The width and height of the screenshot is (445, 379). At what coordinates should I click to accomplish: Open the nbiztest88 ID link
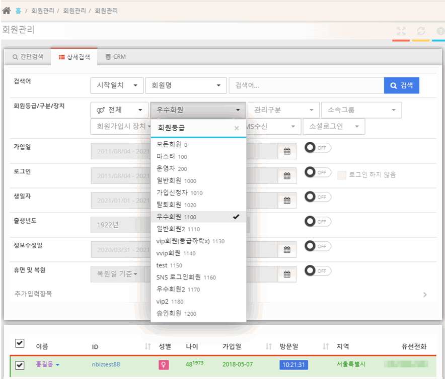pyautogui.click(x=106, y=364)
